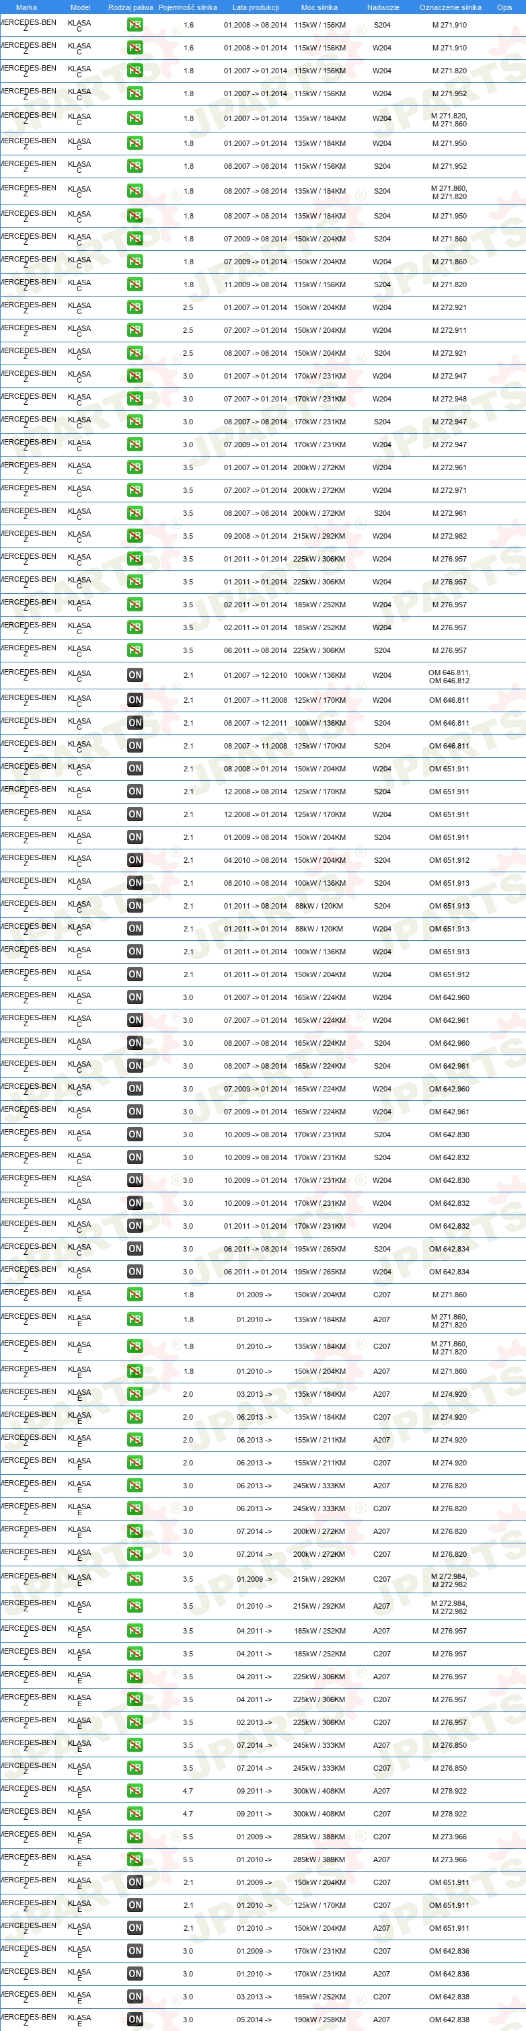526x2031 pixels.
Task: Click the Lata produkcji column header
Action: coord(256,7)
